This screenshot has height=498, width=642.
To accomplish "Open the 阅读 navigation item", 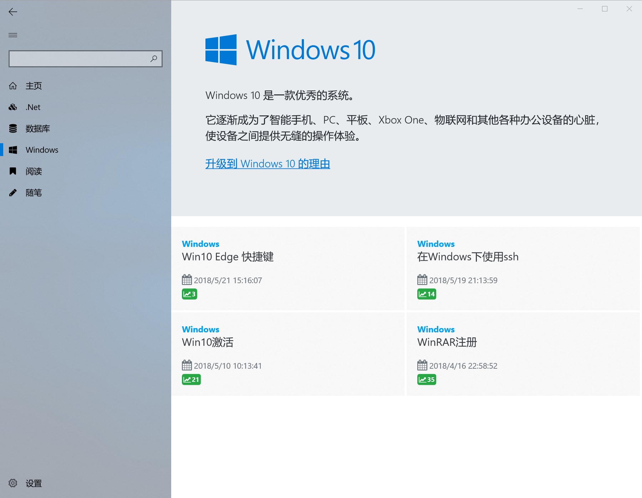I will (86, 171).
